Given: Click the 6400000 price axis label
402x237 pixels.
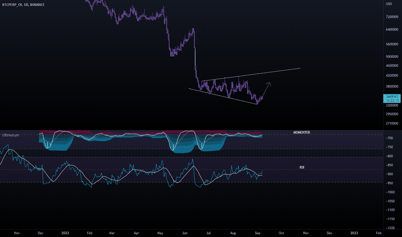Looking at the screenshot, I should tap(392, 29).
